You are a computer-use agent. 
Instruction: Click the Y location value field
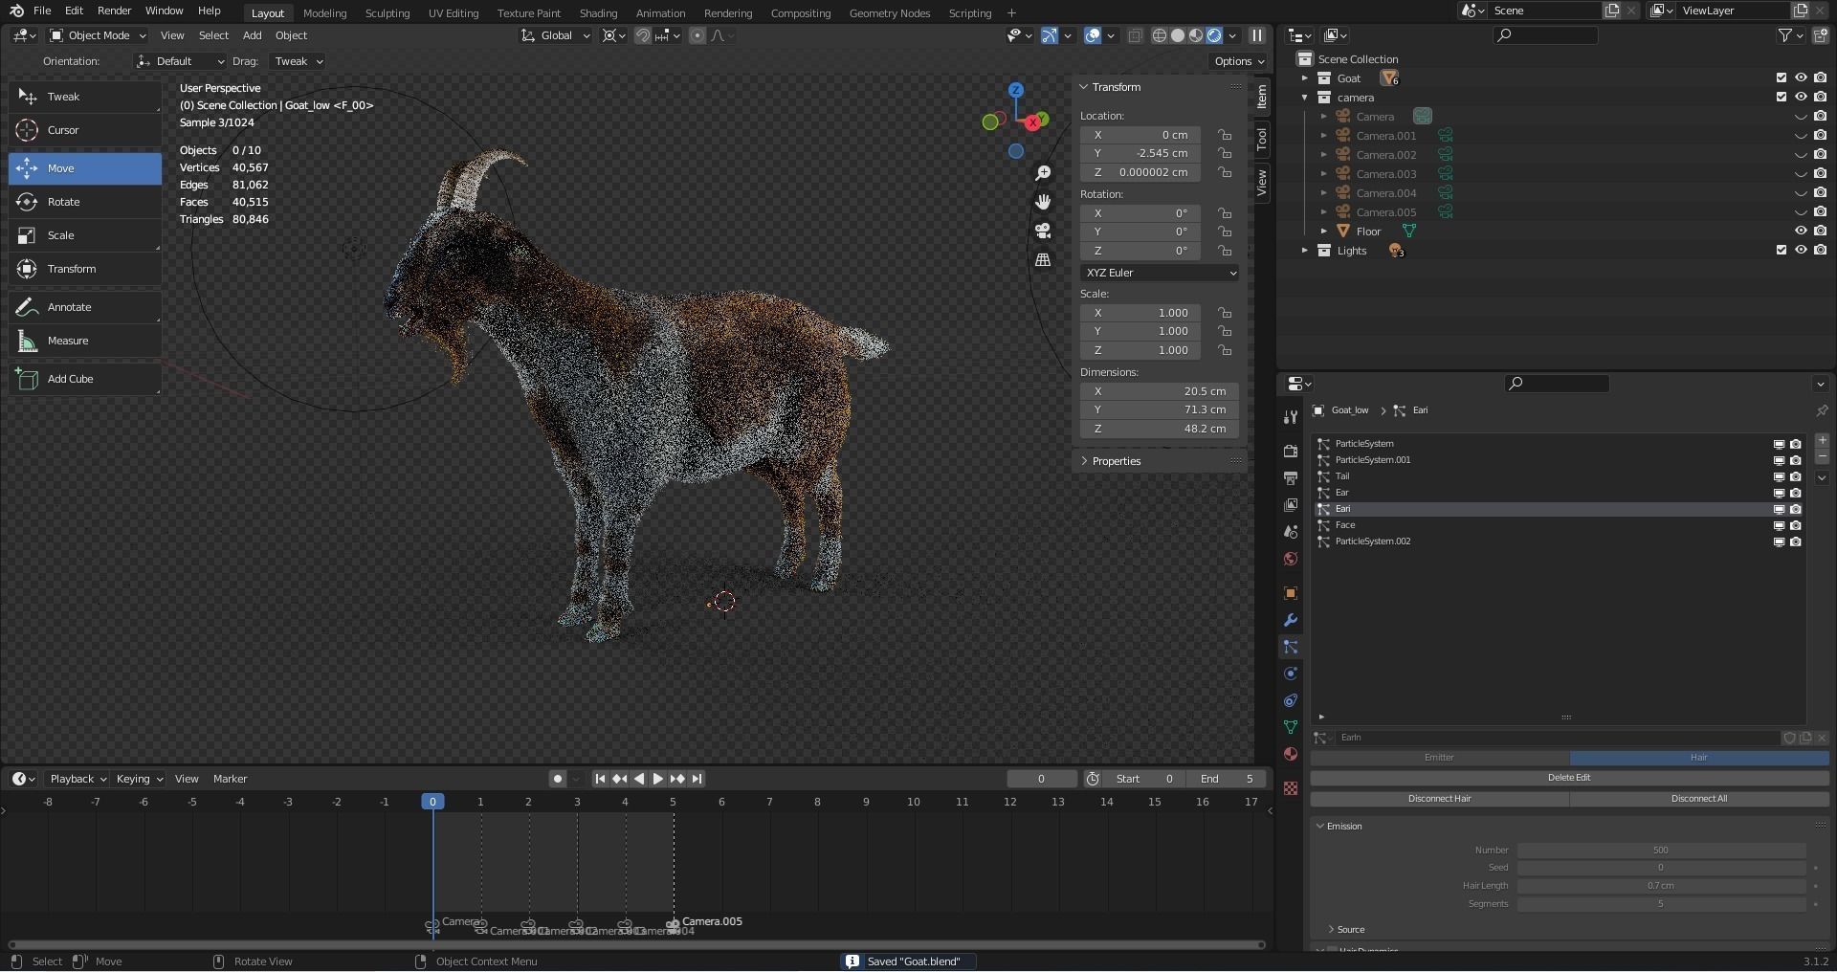pyautogui.click(x=1140, y=153)
